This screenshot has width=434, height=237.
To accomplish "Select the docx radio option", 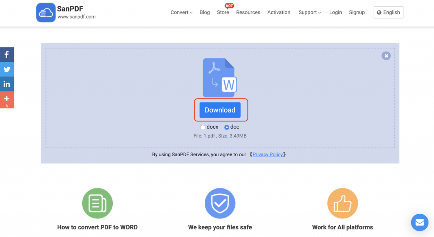I will (203, 127).
